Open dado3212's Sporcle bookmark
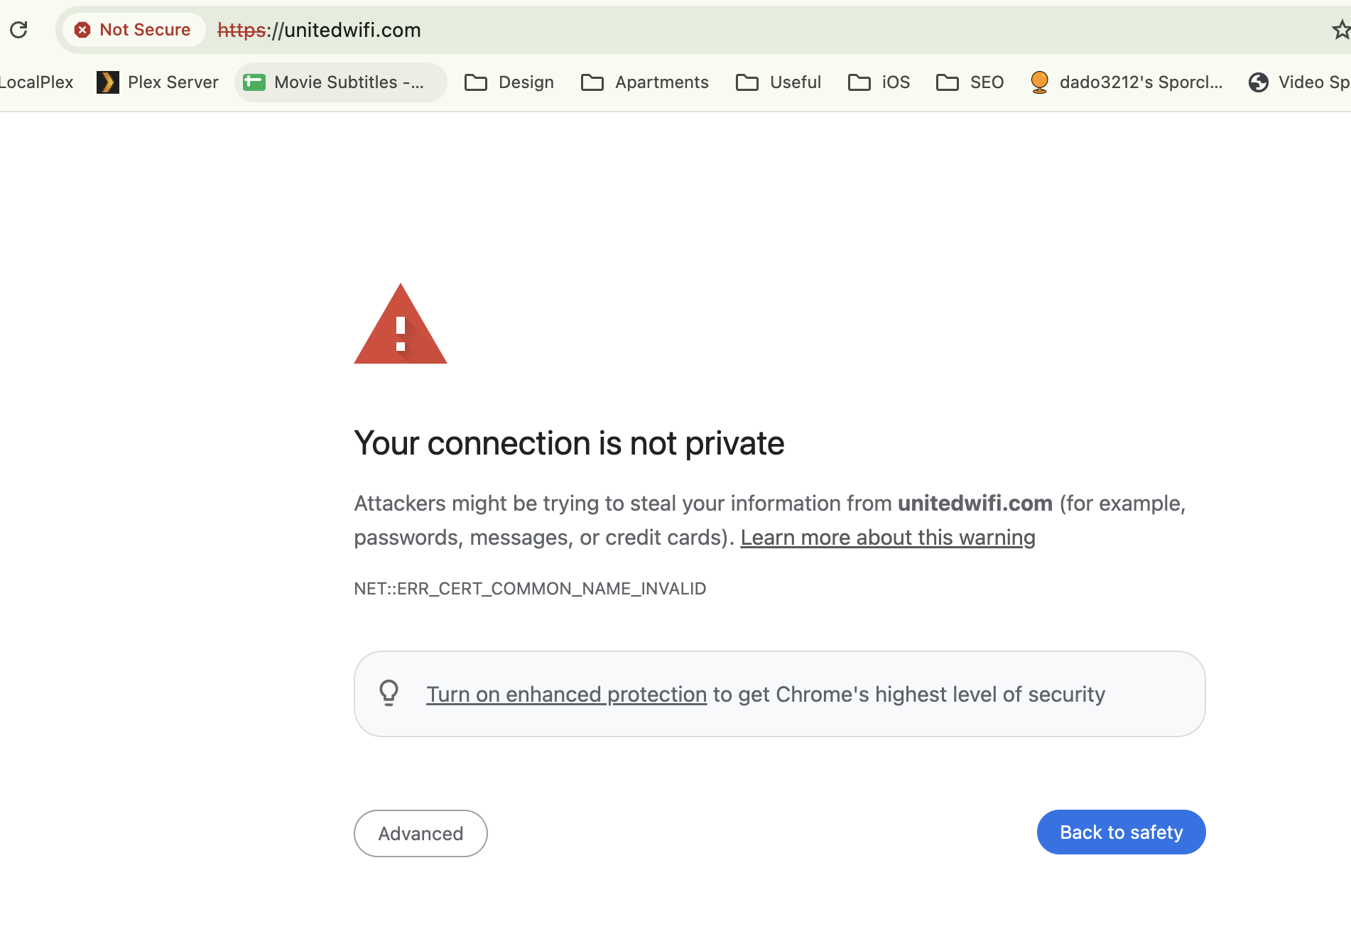Image resolution: width=1351 pixels, height=929 pixels. [x=1127, y=82]
